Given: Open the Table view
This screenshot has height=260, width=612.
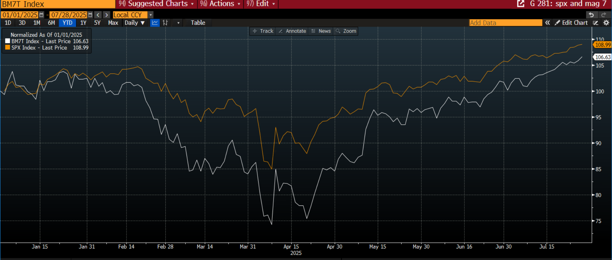Looking at the screenshot, I should click(x=198, y=23).
